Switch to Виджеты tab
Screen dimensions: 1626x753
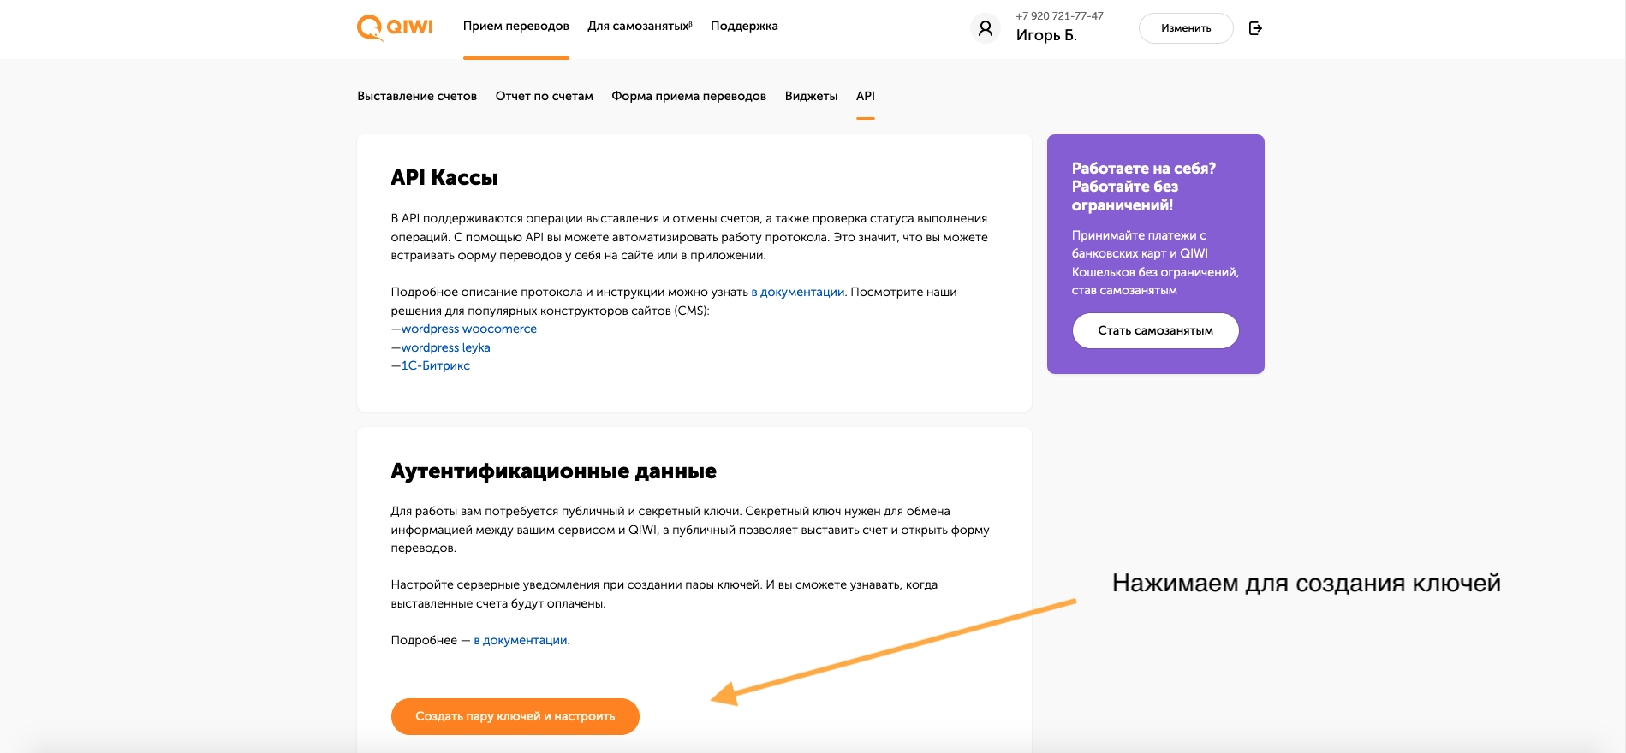click(x=811, y=96)
